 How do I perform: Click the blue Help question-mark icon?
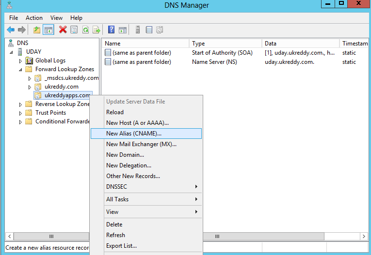point(111,30)
